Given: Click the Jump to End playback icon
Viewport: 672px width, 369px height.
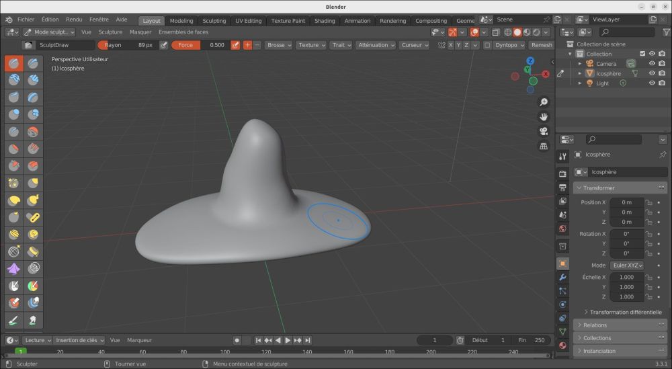Looking at the screenshot, I should point(308,341).
